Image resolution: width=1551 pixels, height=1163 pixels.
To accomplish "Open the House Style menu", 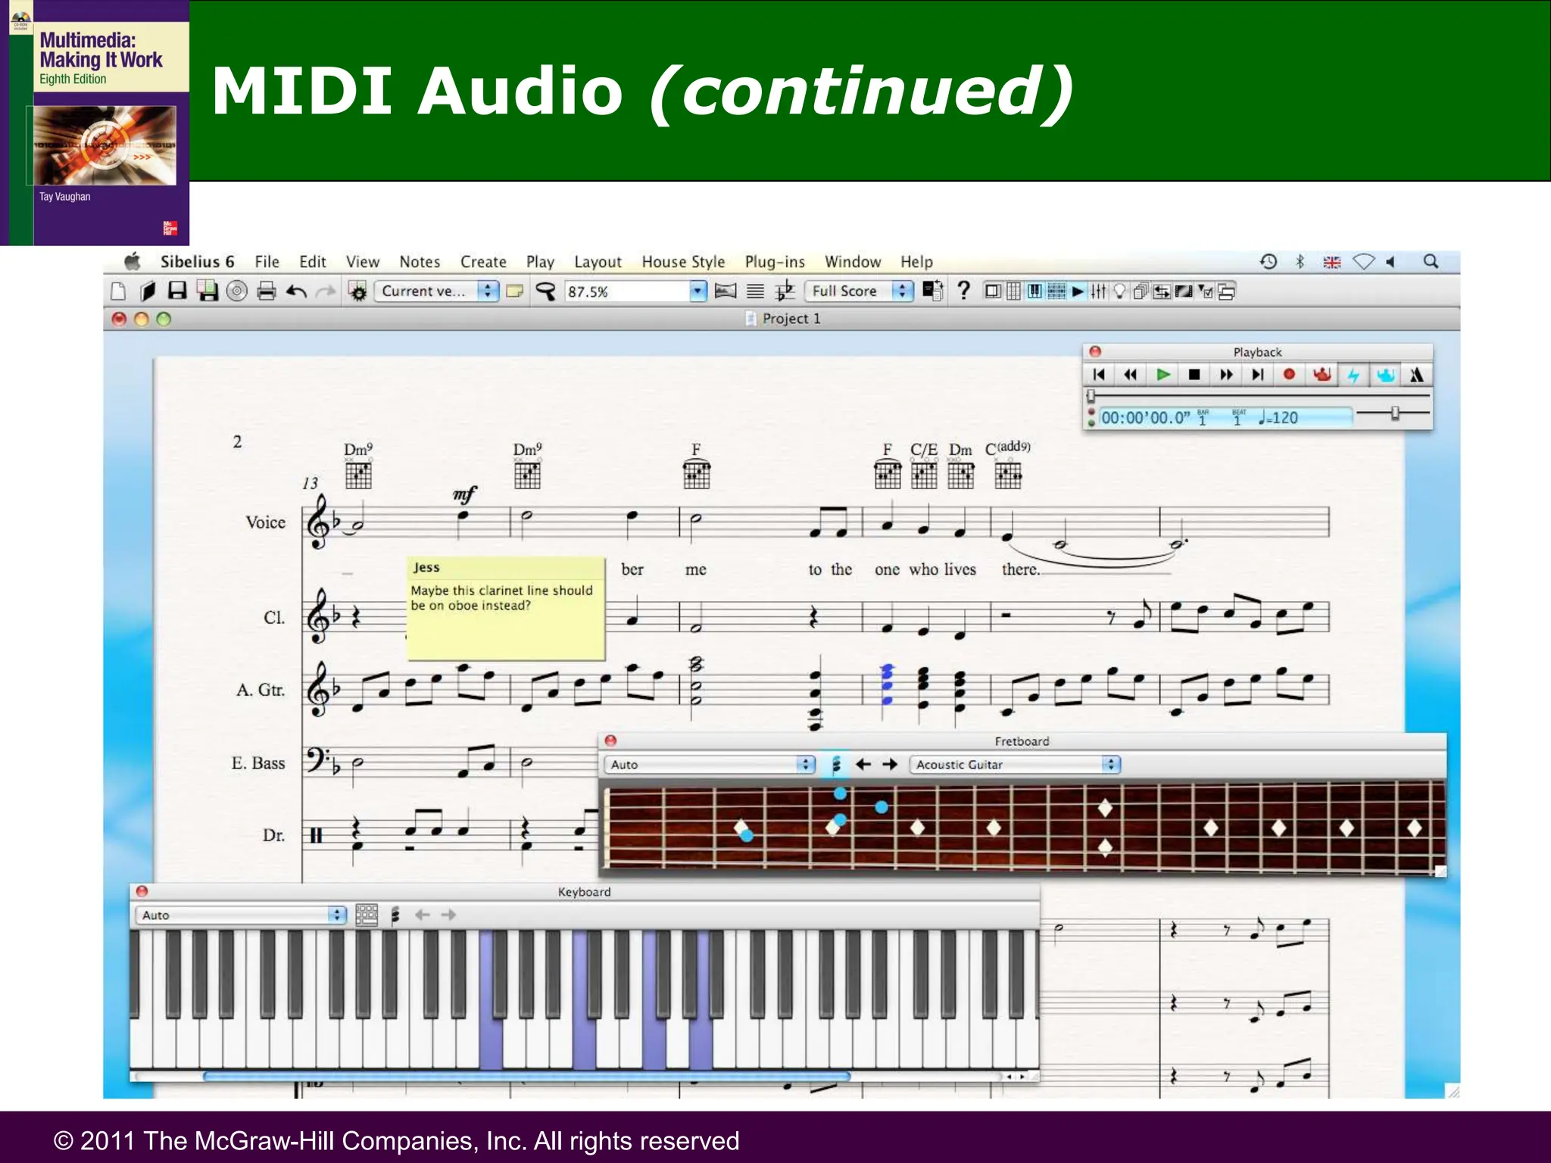I will pyautogui.click(x=683, y=262).
